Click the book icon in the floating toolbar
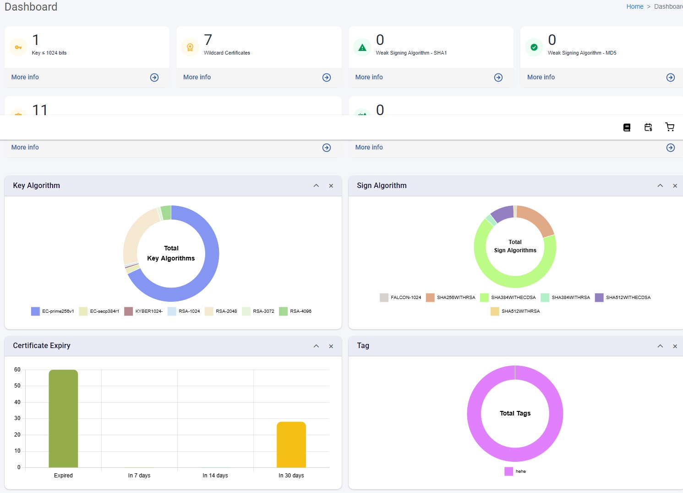 627,127
